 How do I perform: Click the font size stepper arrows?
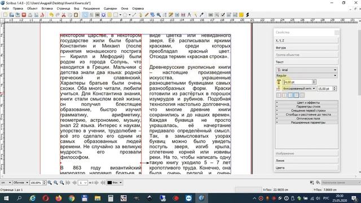pyautogui.click(x=314, y=82)
